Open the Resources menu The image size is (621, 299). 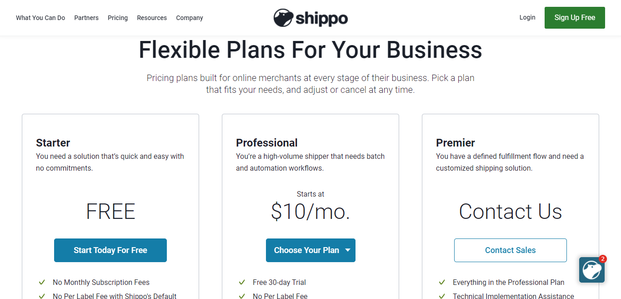tap(152, 18)
